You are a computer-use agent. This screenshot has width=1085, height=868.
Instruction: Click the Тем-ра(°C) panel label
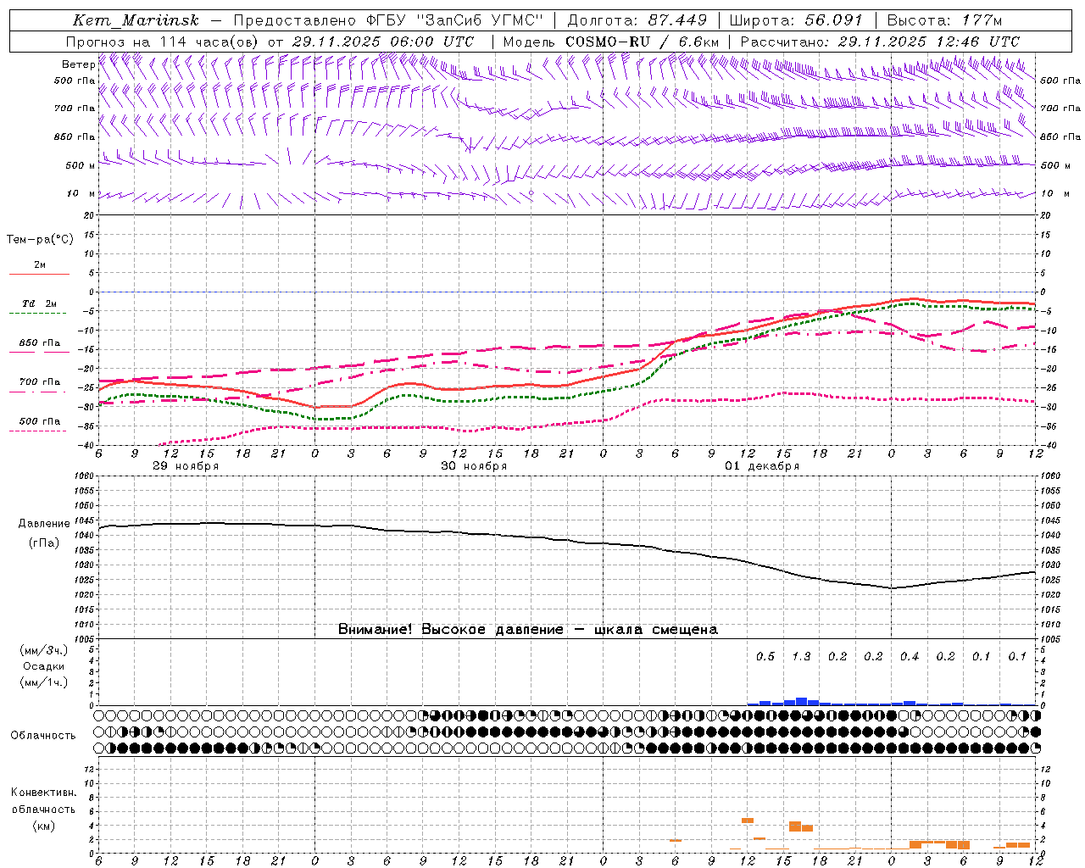pyautogui.click(x=40, y=240)
